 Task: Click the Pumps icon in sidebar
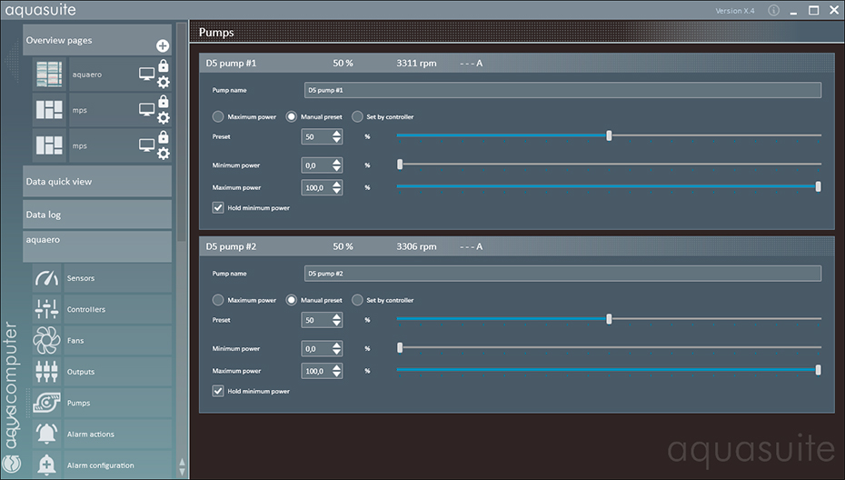[47, 403]
